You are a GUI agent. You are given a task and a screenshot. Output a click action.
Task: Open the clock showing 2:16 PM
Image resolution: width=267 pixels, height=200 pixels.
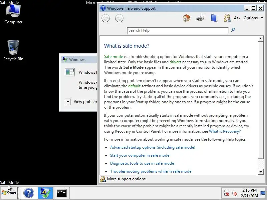click(x=249, y=193)
